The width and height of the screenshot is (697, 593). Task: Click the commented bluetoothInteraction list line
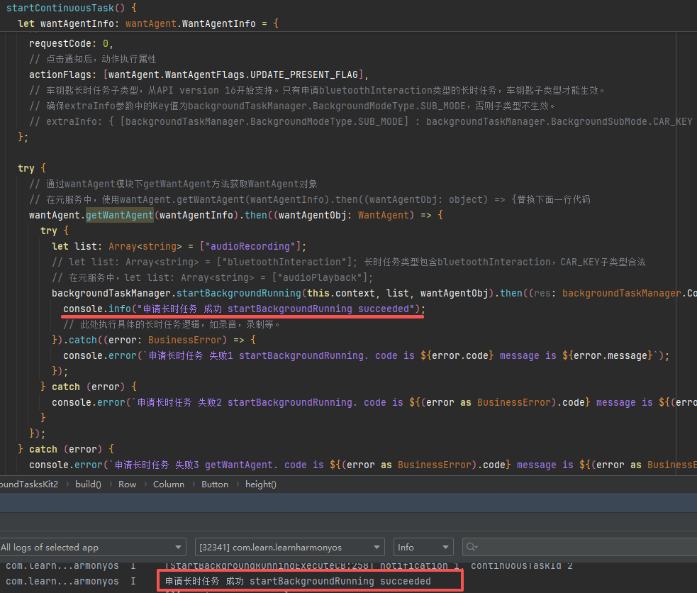click(x=349, y=262)
